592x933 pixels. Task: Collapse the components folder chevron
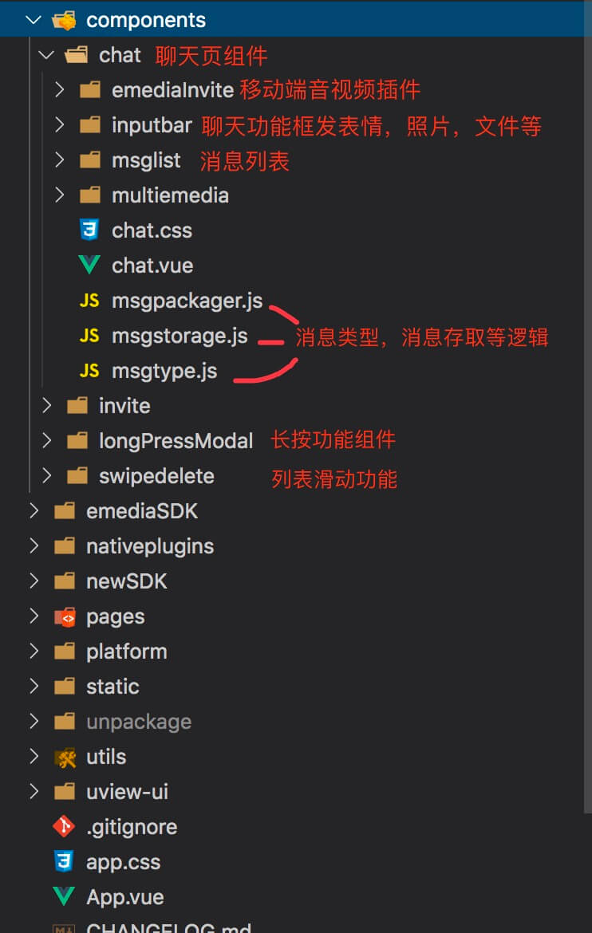[34, 20]
